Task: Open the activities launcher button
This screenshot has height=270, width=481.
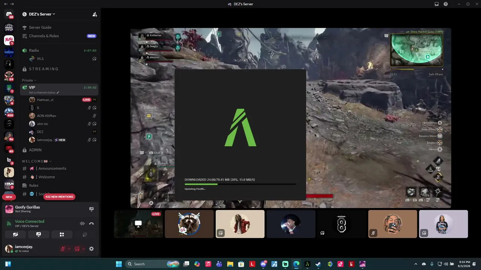Action: [62, 234]
